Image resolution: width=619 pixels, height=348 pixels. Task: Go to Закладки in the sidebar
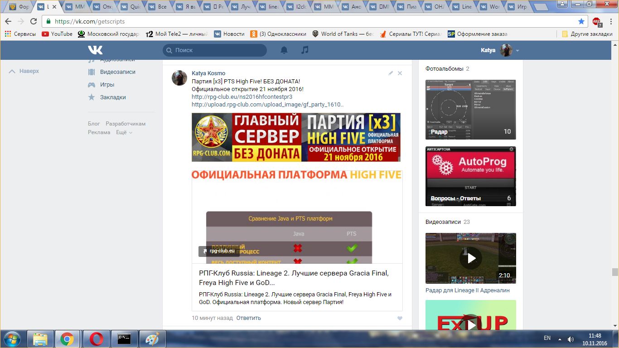tap(113, 97)
